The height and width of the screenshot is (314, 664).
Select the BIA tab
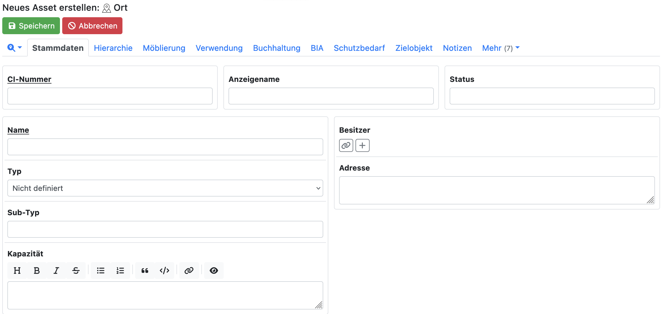click(317, 48)
